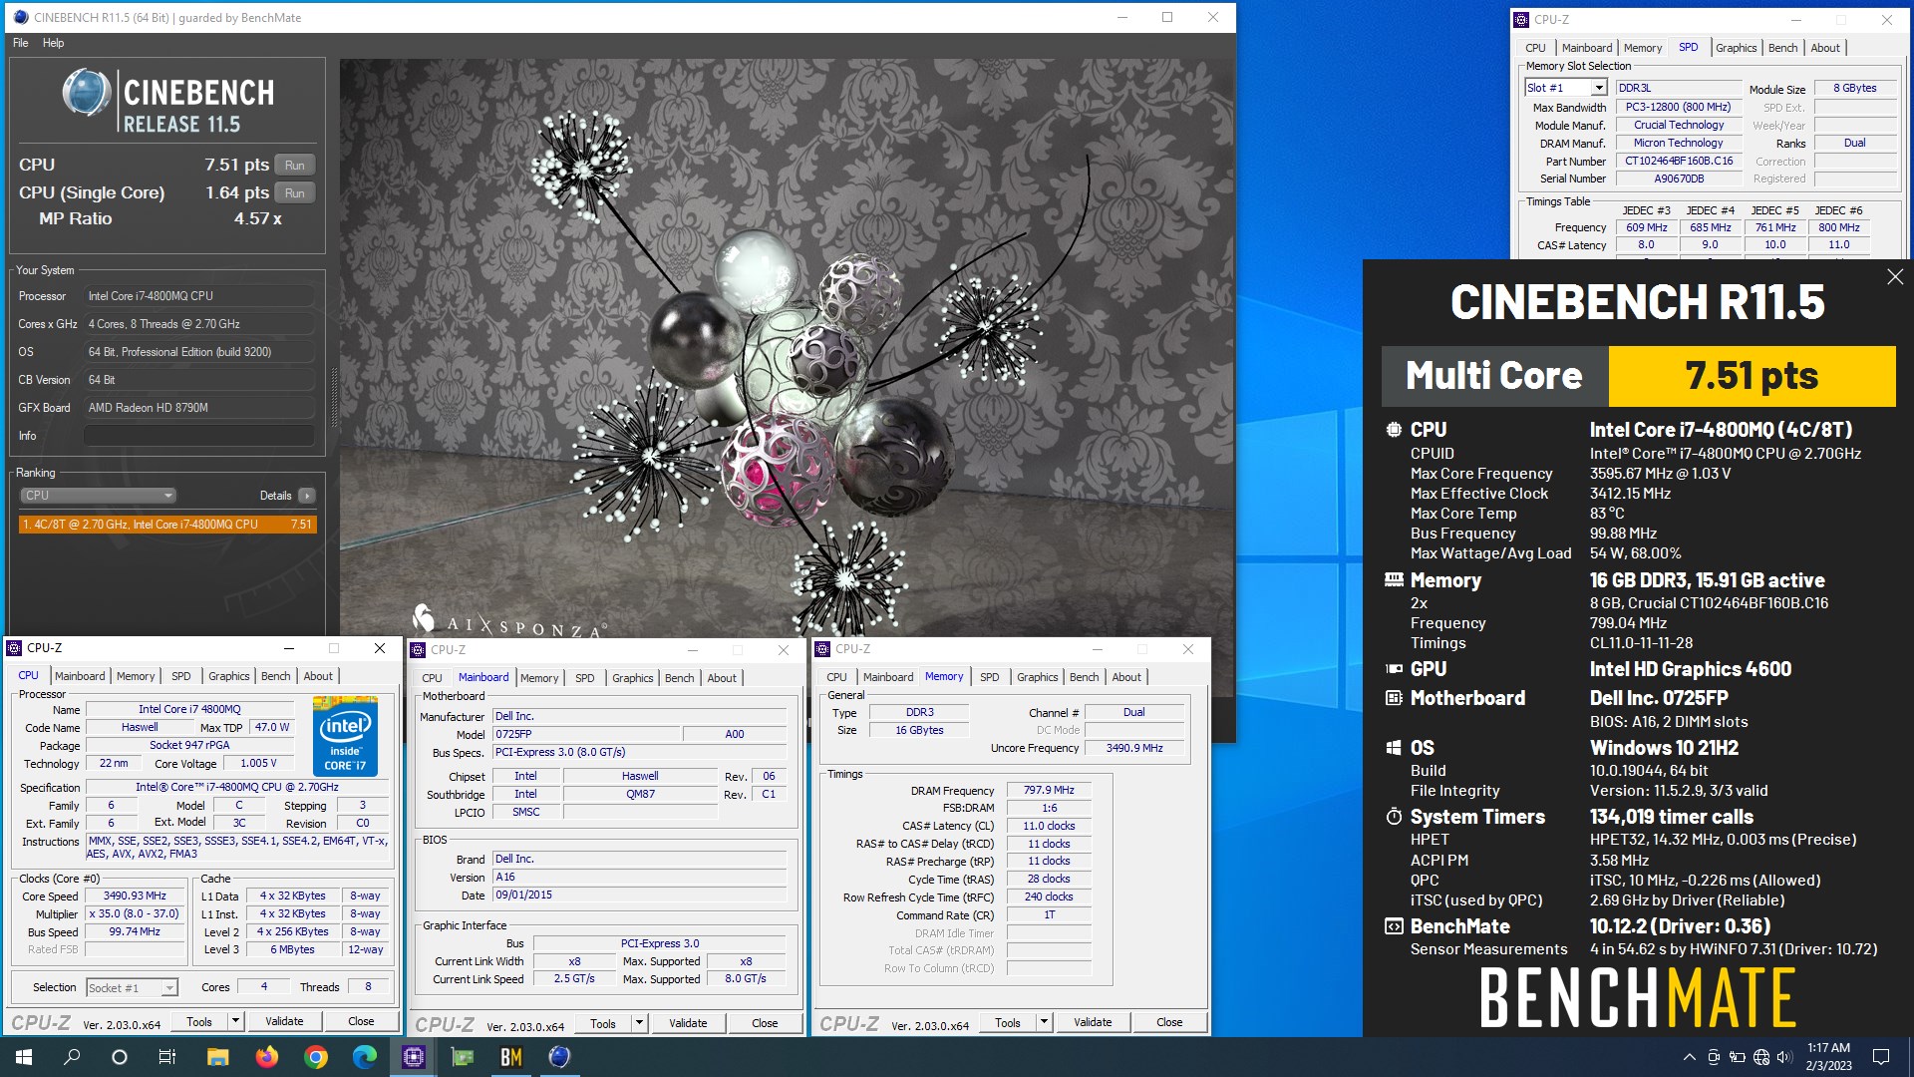The width and height of the screenshot is (1914, 1077).
Task: Open the Cinebench Help menu
Action: coord(54,43)
